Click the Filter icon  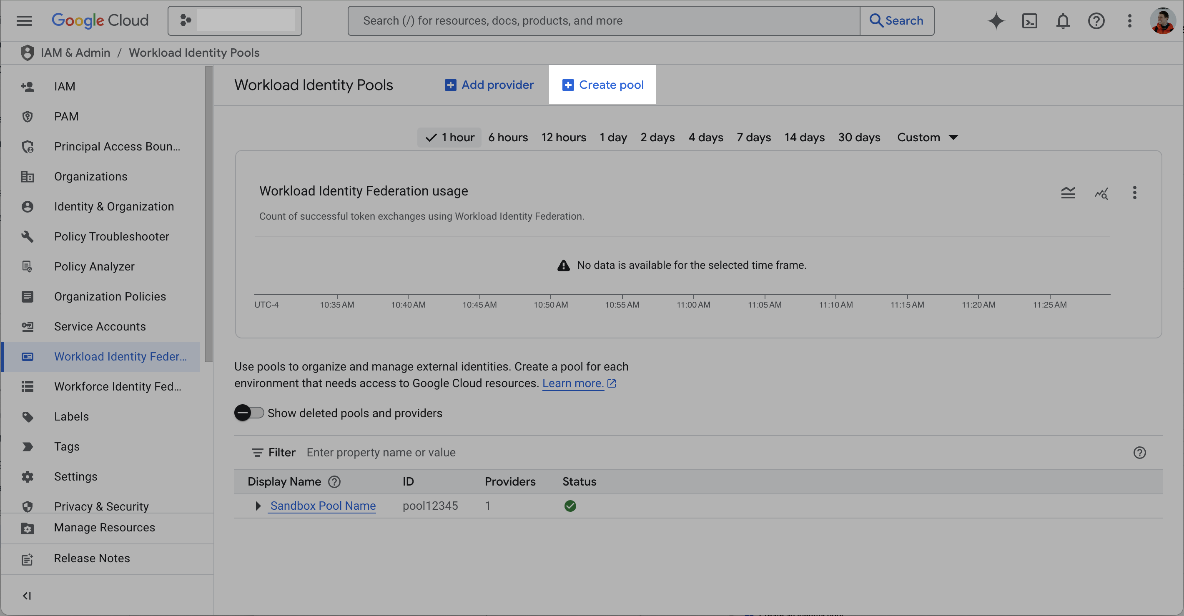click(x=257, y=453)
